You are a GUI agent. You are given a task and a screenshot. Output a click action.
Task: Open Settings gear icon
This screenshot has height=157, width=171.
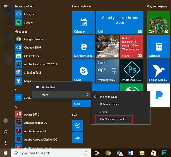pos(6,132)
